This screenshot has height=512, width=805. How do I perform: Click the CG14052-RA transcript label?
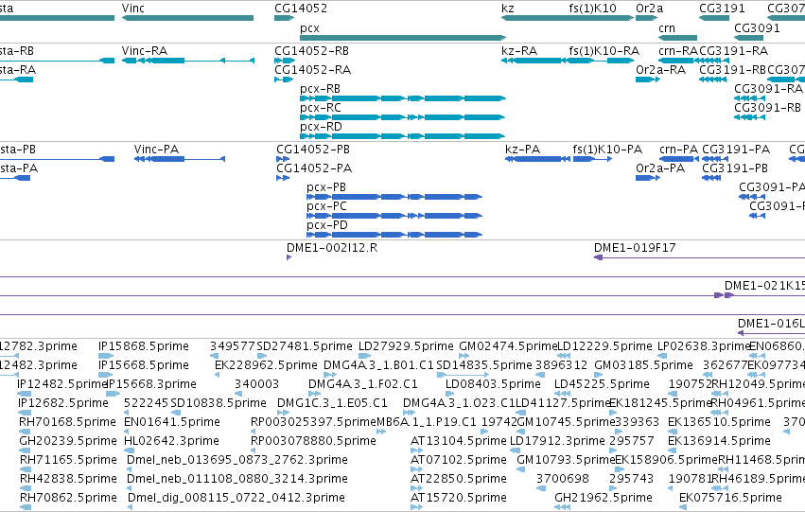[313, 70]
